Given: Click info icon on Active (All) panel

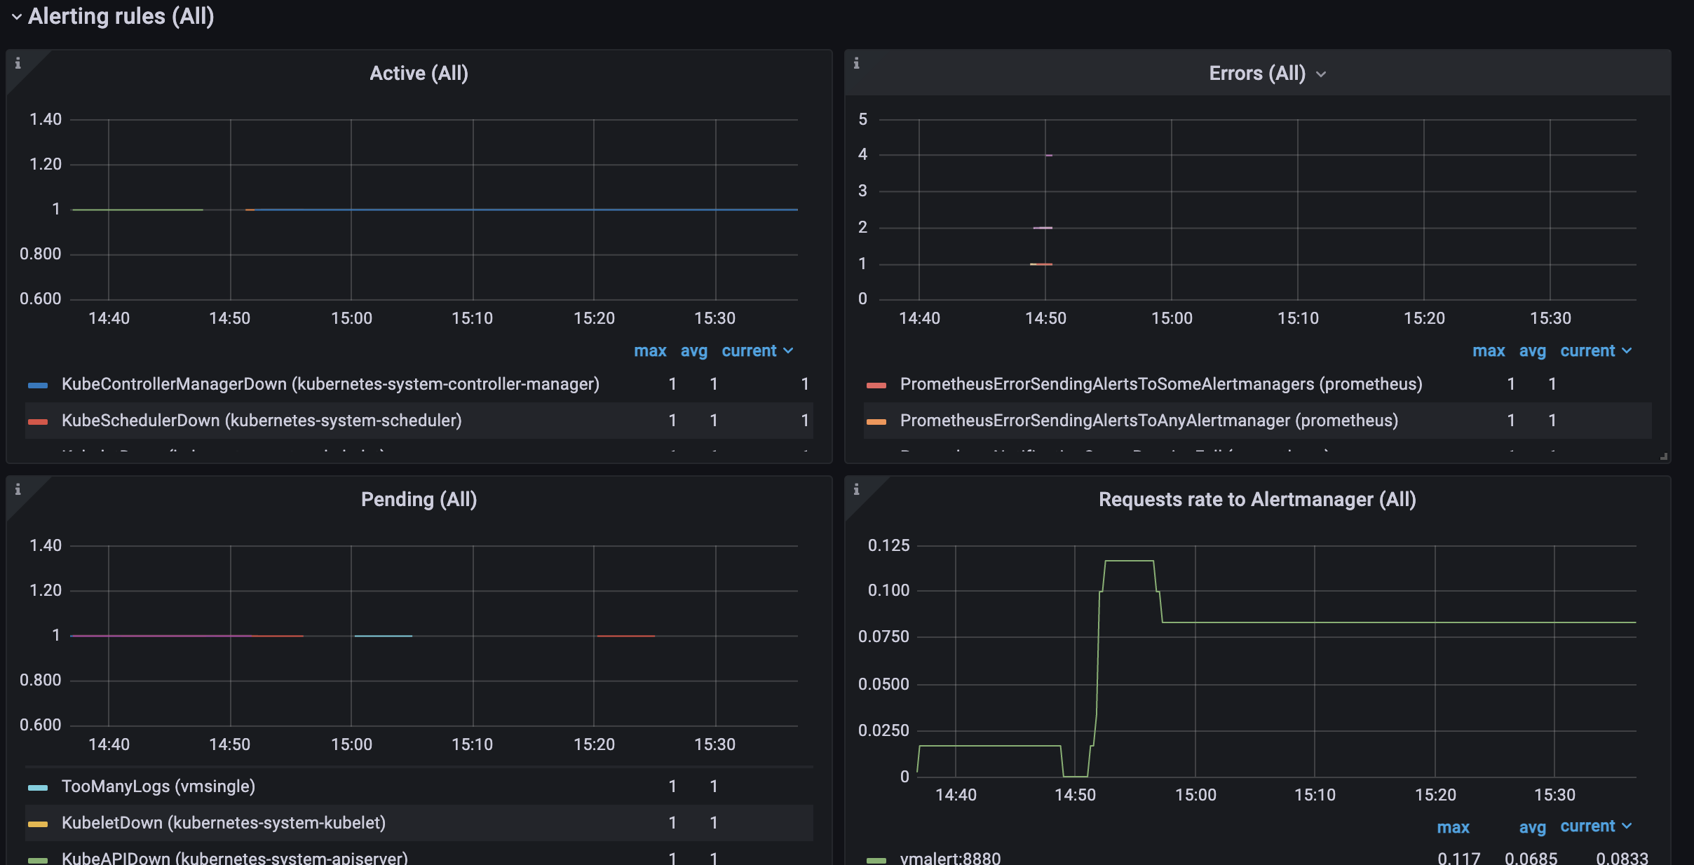Looking at the screenshot, I should point(18,63).
